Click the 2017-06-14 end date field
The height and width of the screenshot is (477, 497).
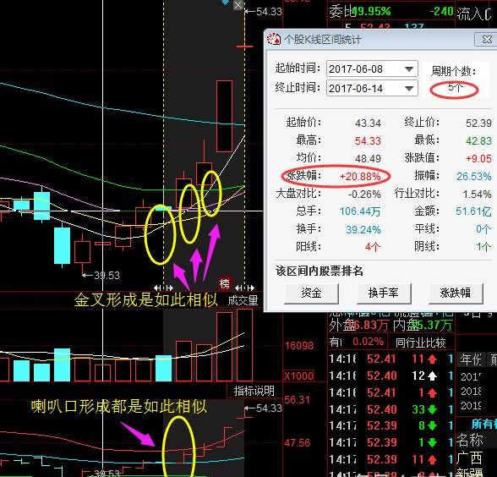(364, 89)
